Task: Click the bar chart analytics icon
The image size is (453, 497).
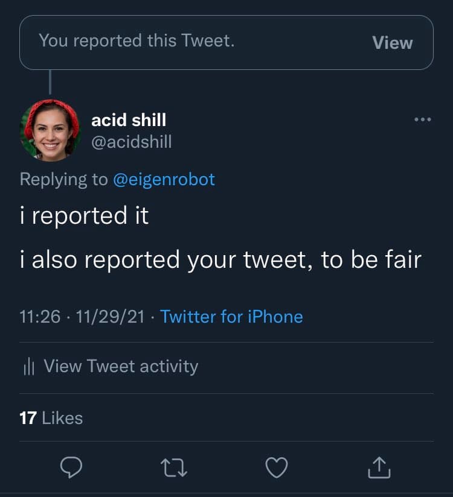Action: tap(28, 367)
